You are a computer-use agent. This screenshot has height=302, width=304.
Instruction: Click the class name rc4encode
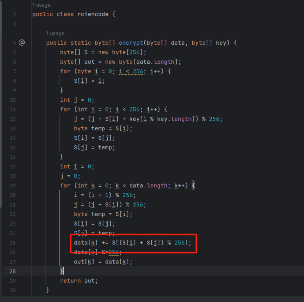tap(93, 14)
